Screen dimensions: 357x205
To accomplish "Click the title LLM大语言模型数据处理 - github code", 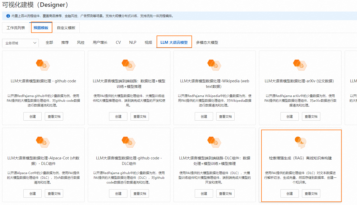I will 43,81.
